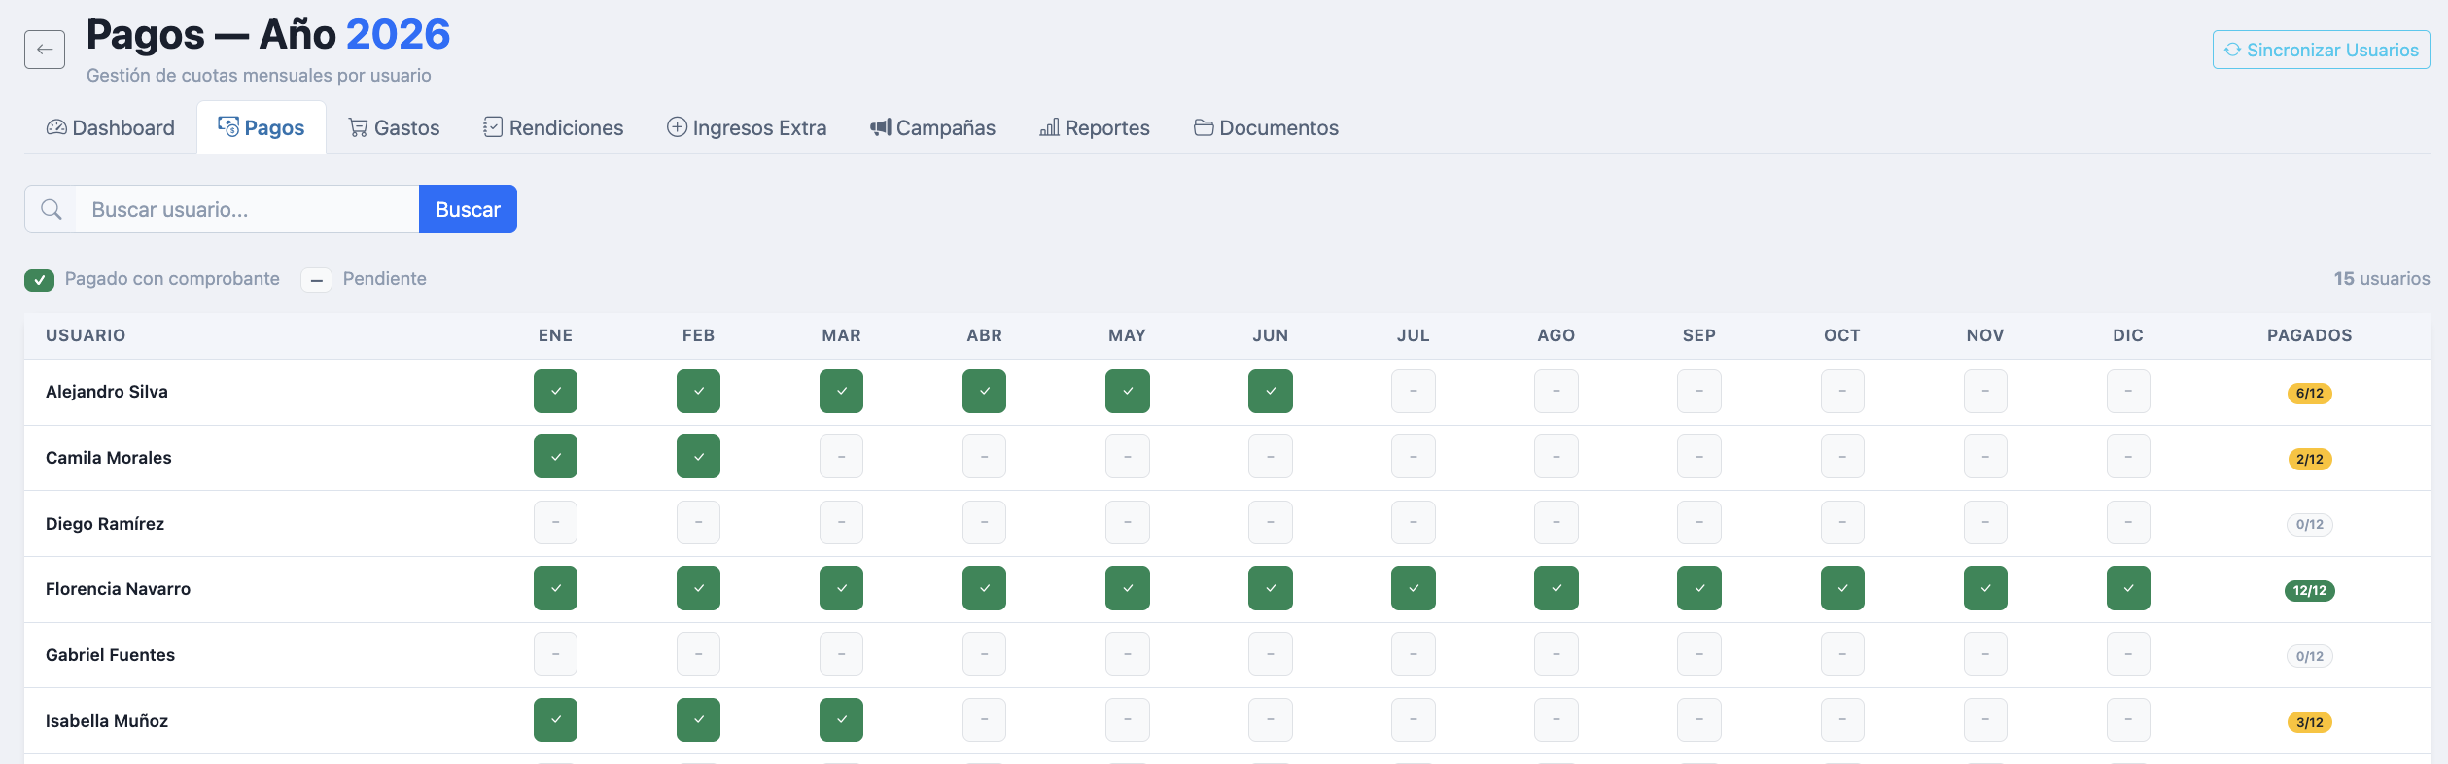
Task: Toggle Alejandro Silva's JUN payment
Action: (1271, 392)
